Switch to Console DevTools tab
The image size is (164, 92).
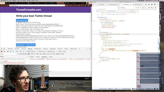pos(17,49)
